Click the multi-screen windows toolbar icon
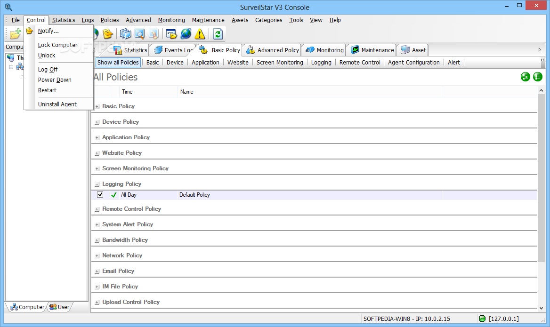The image size is (550, 327). pyautogui.click(x=126, y=34)
